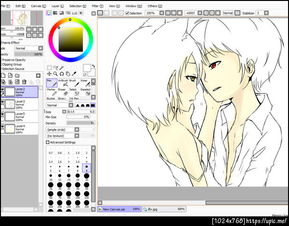This screenshot has height=226, width=289.
Task: Show the RGB slider panel
Action: click(x=55, y=13)
